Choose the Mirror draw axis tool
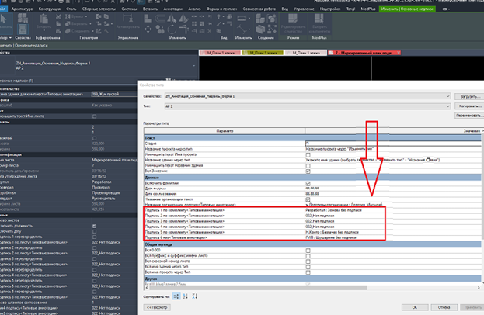This screenshot has width=484, height=315. coord(183,19)
